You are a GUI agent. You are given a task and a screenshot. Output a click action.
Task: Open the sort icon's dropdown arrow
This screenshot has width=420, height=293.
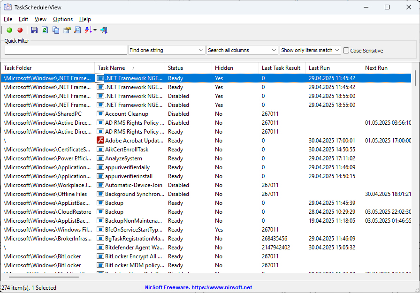coord(95,30)
